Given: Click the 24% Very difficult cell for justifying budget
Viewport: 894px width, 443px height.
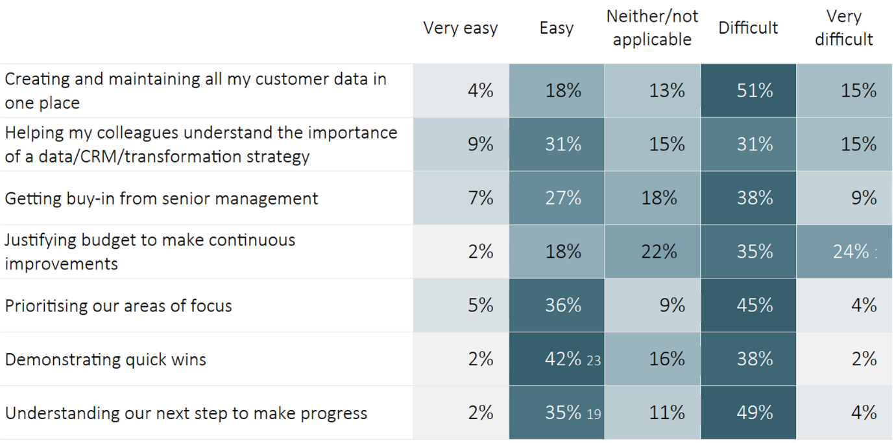Looking at the screenshot, I should pyautogui.click(x=844, y=252).
